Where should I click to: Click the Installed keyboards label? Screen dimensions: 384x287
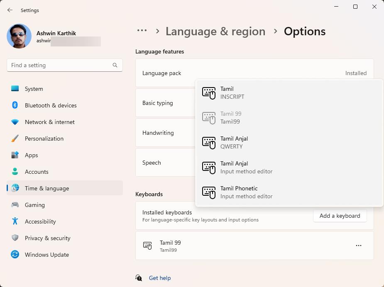click(167, 212)
